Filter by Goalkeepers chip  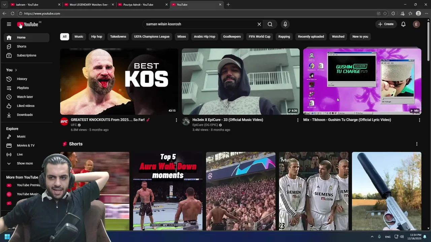[232, 37]
